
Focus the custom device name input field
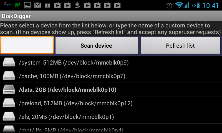(27, 45)
